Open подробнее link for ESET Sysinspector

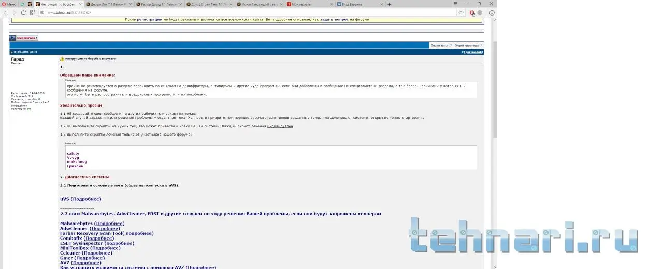point(119,243)
